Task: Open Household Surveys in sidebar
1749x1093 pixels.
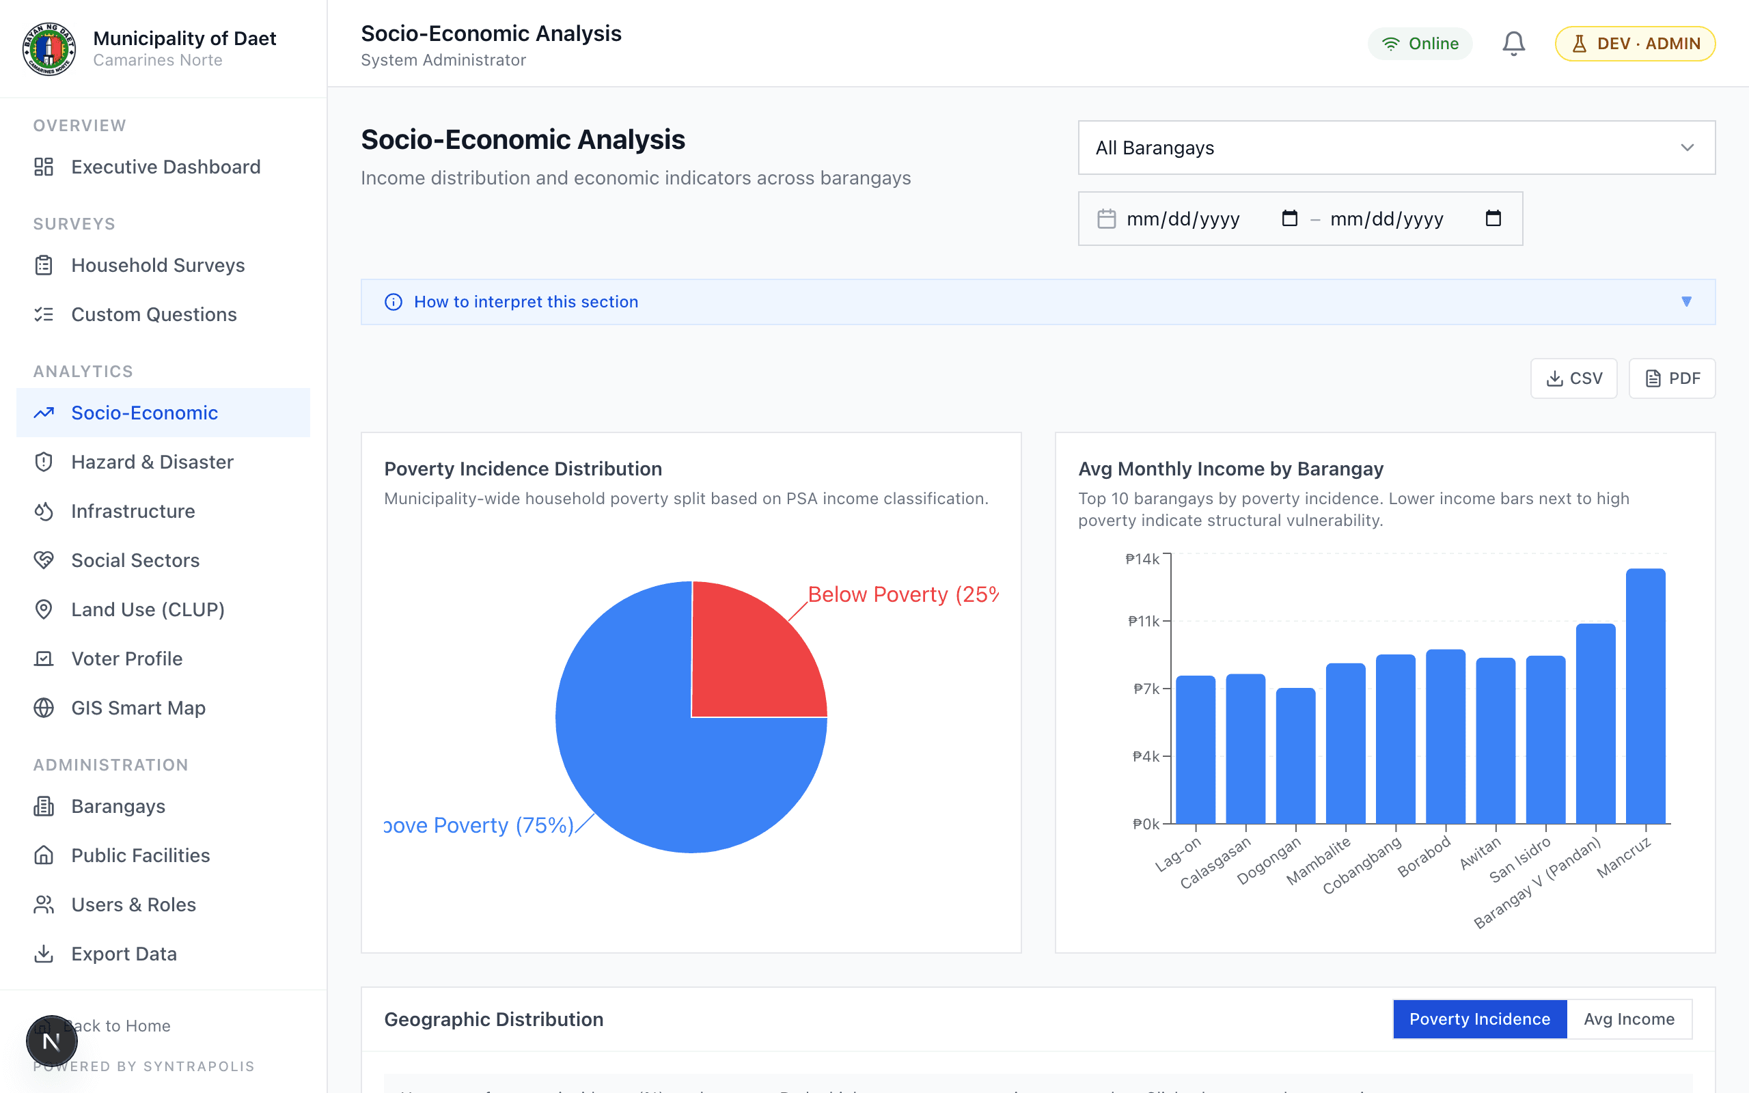Action: (x=158, y=265)
